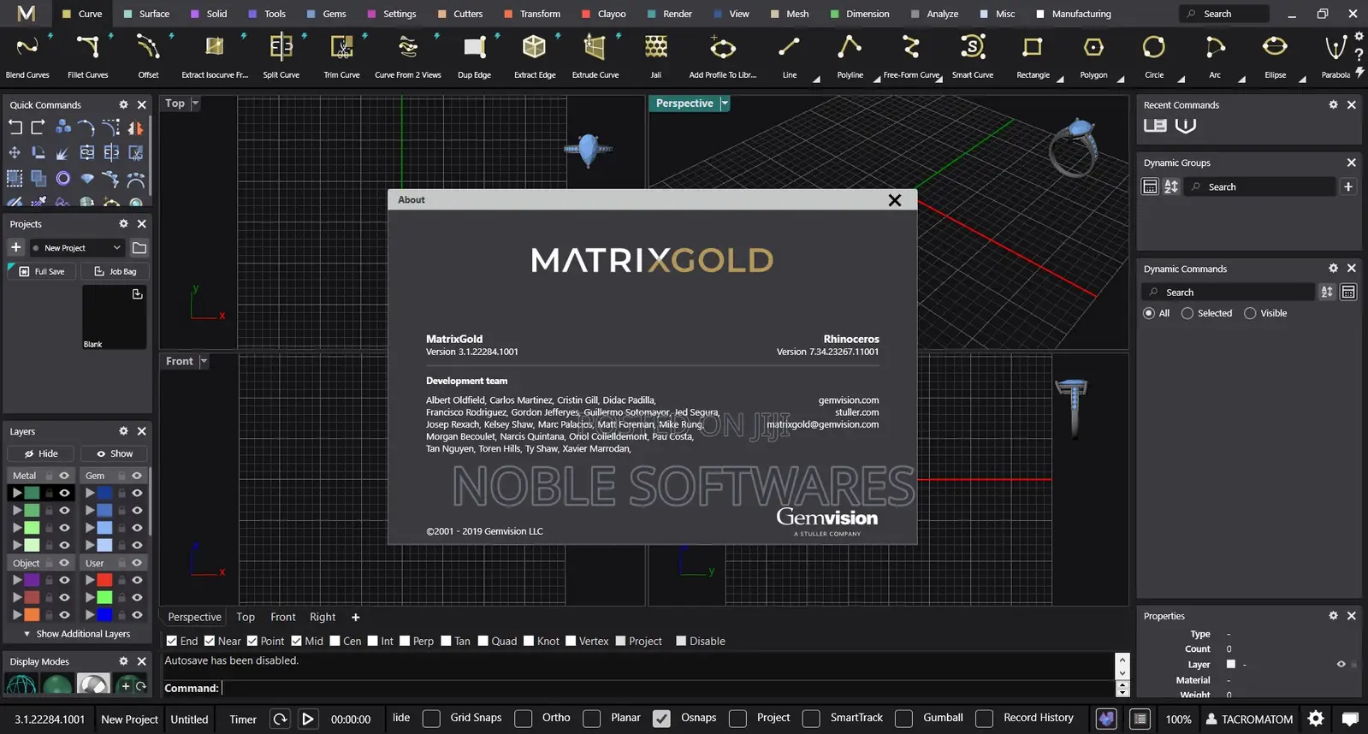The width and height of the screenshot is (1368, 734).
Task: Open the Surface menu tab
Action: click(x=146, y=14)
